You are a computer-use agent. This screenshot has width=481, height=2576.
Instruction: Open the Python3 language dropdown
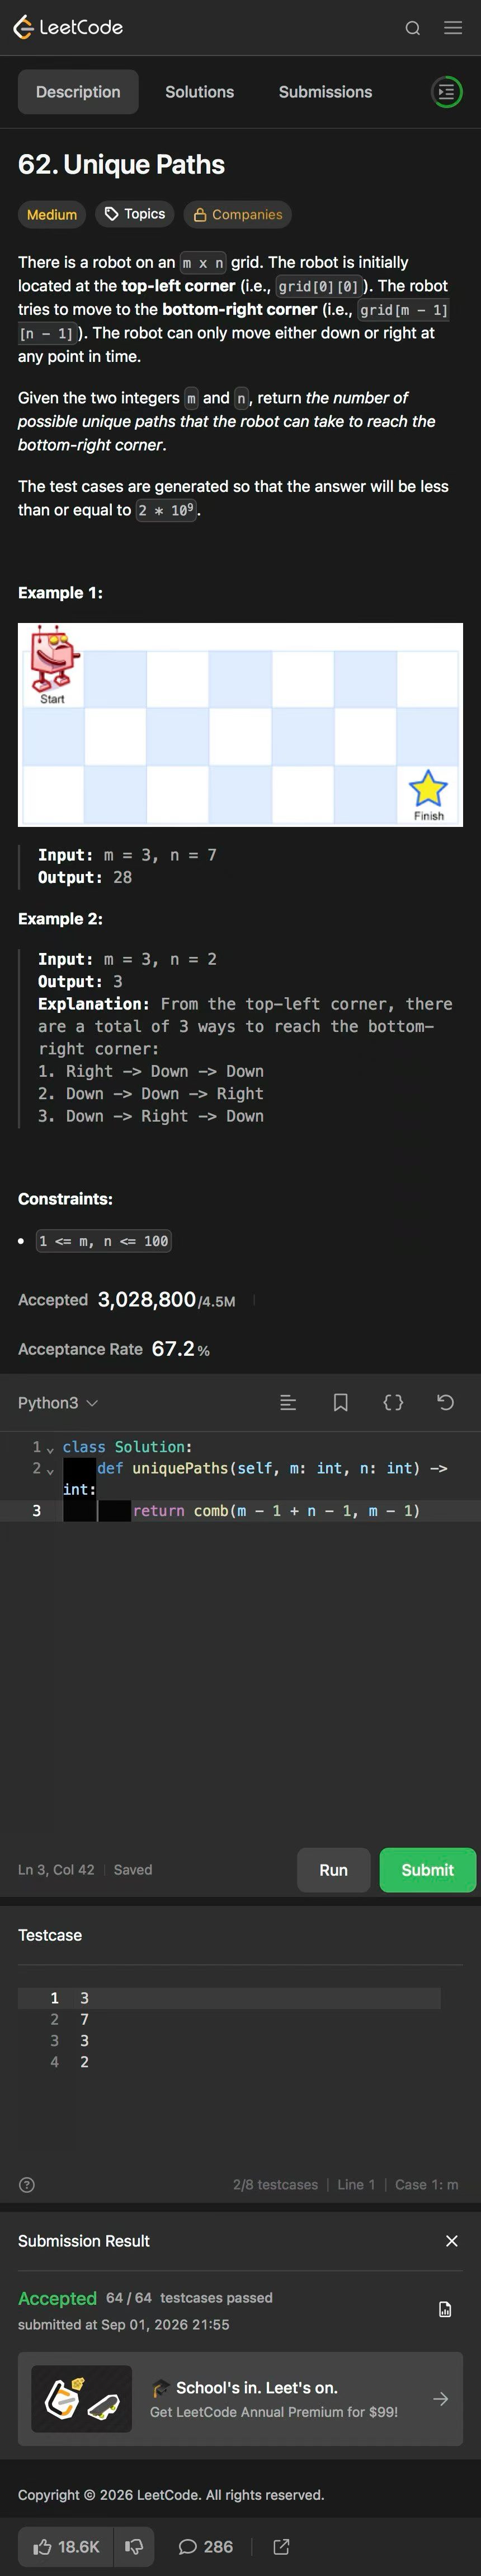click(x=58, y=1403)
